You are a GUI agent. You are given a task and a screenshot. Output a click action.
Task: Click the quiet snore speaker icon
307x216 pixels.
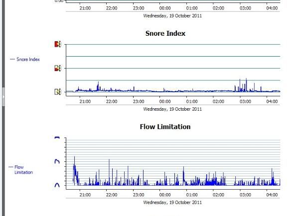click(57, 91)
